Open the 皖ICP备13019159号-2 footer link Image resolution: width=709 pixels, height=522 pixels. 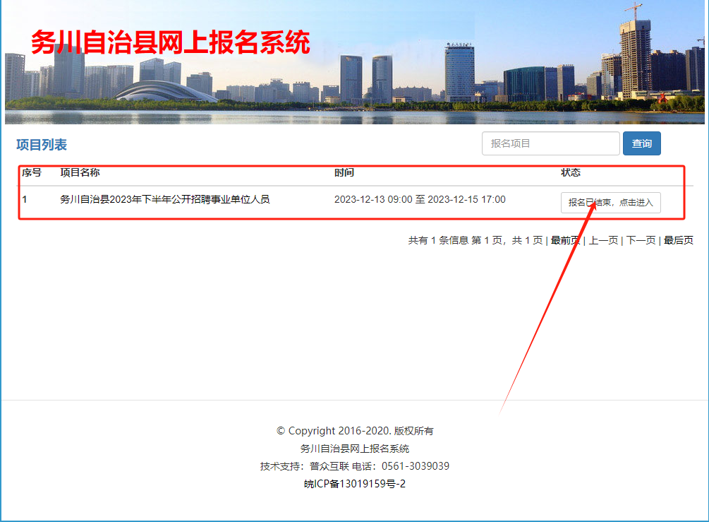pos(354,484)
